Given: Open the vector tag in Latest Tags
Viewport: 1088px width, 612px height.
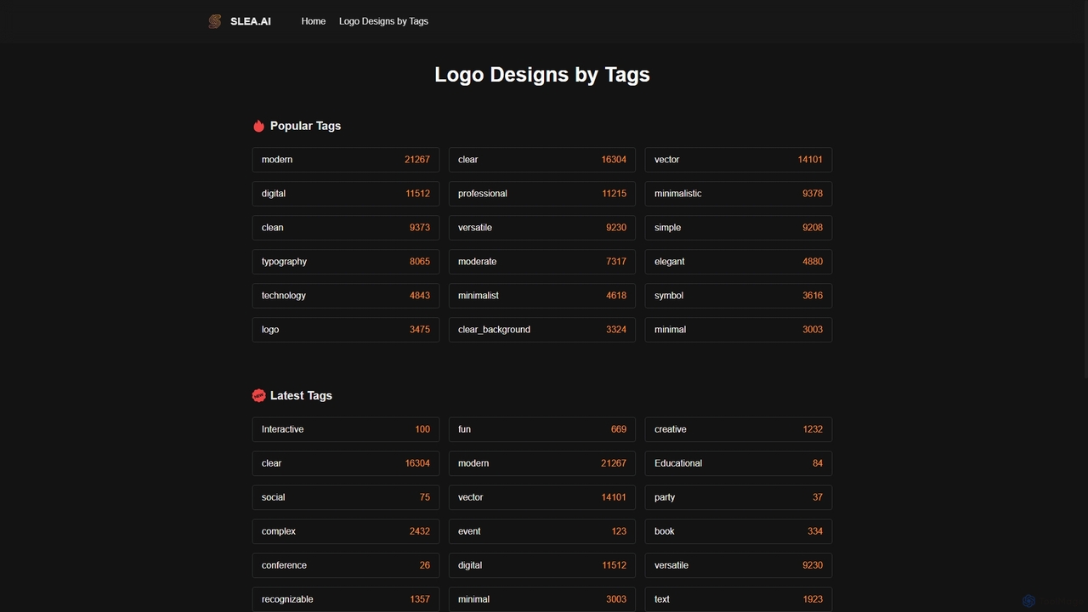Looking at the screenshot, I should click(x=542, y=497).
